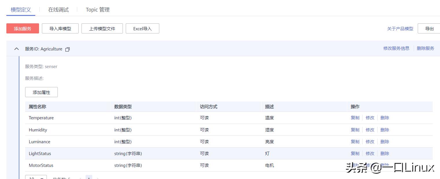Click the previous page arrow
This screenshot has height=179, width=440.
point(80,178)
